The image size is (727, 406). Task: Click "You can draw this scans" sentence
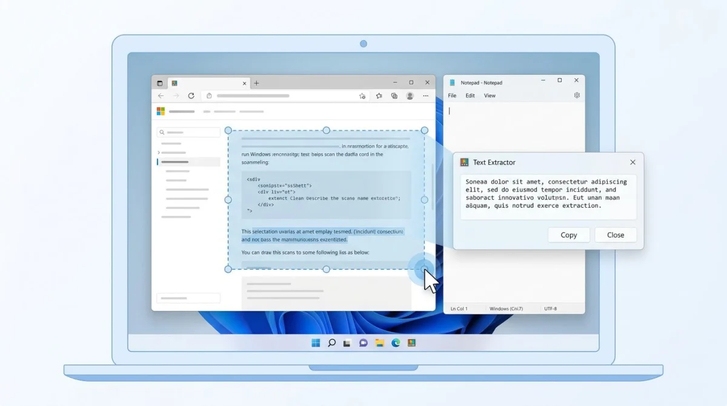(305, 252)
